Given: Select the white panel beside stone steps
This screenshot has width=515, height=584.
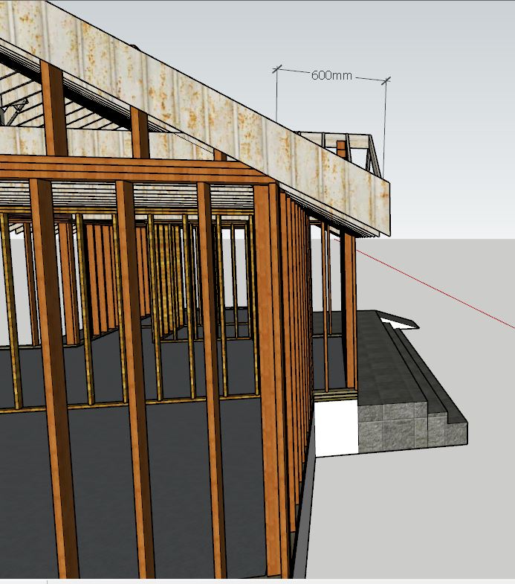Looking at the screenshot, I should tap(334, 428).
